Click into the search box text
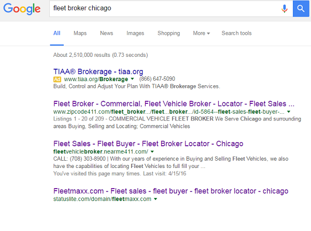The width and height of the screenshot is (311, 231). coord(155,9)
